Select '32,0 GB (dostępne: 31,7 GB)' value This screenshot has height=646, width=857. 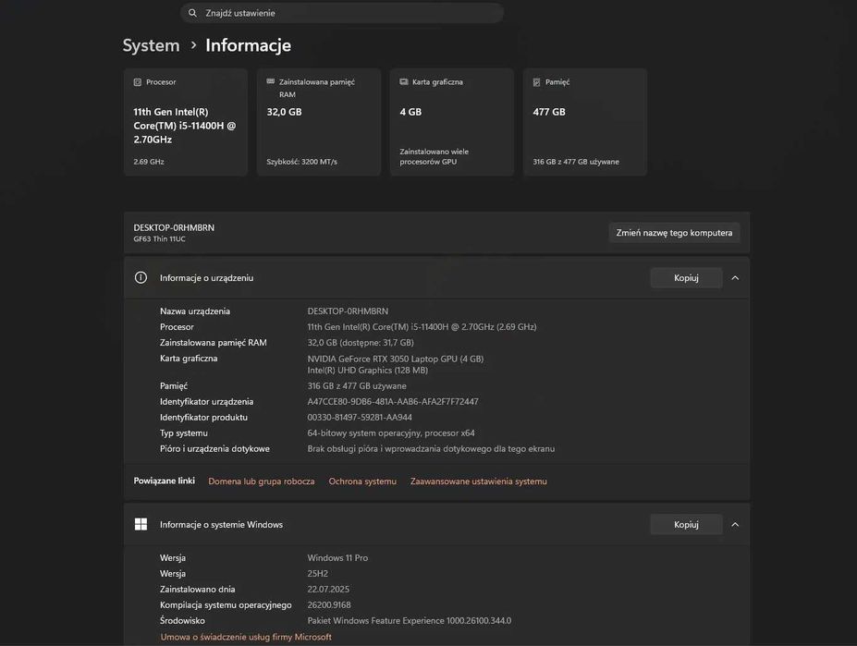(361, 343)
